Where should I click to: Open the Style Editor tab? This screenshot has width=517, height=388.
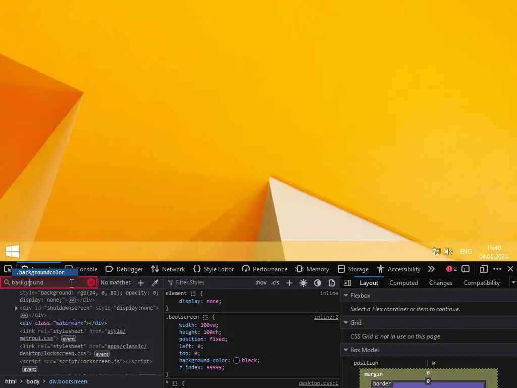point(214,269)
